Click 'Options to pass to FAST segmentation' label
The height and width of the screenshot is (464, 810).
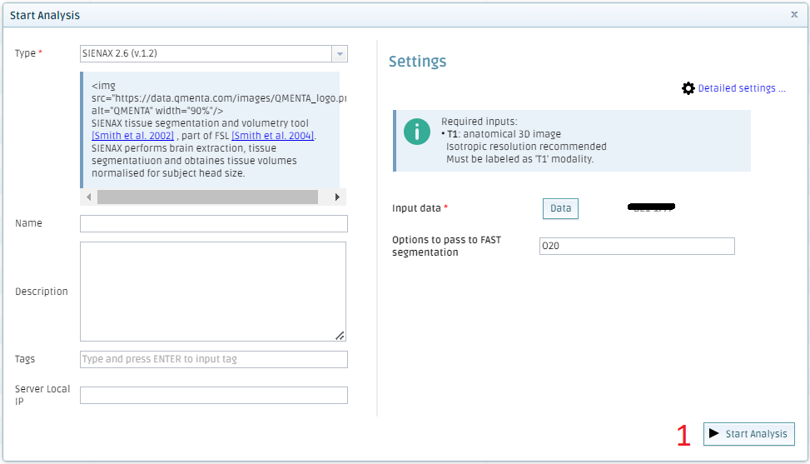click(447, 246)
